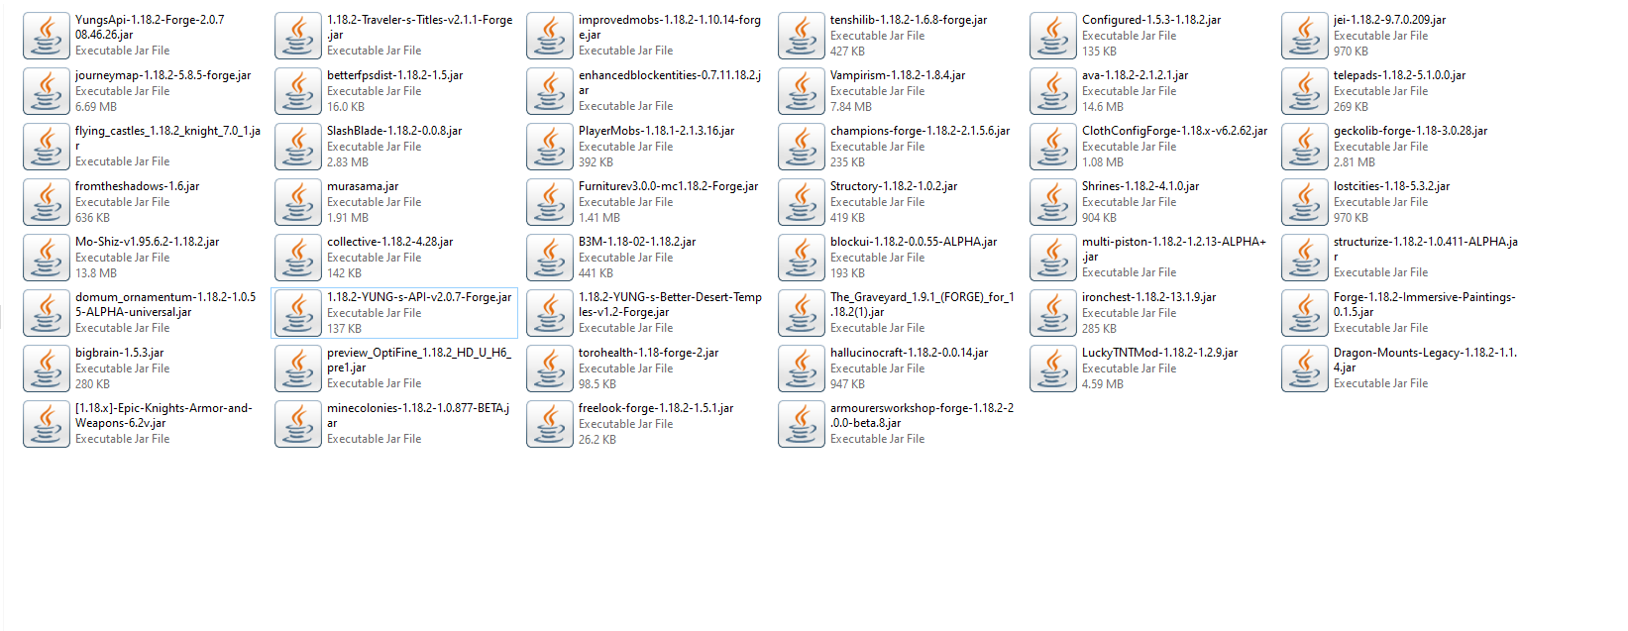This screenshot has height=631, width=1628.
Task: Select the bigbrain-1.5.3.jar icon
Action: tap(46, 368)
